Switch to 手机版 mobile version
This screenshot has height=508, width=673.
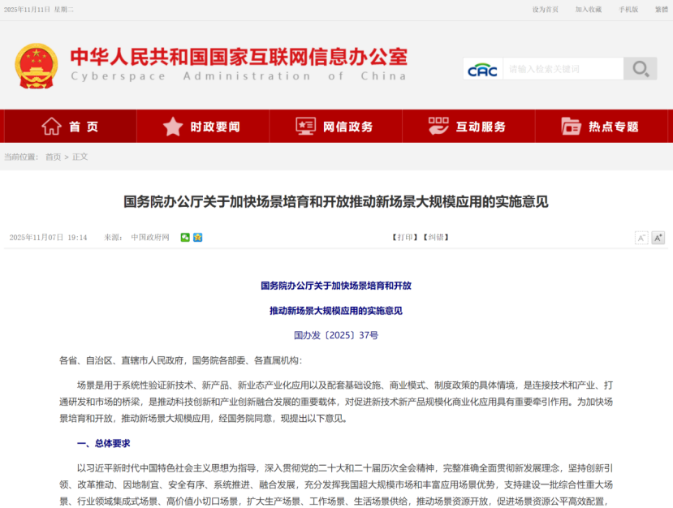[x=628, y=10]
